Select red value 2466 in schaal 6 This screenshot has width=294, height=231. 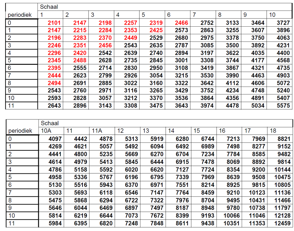coord(182,23)
